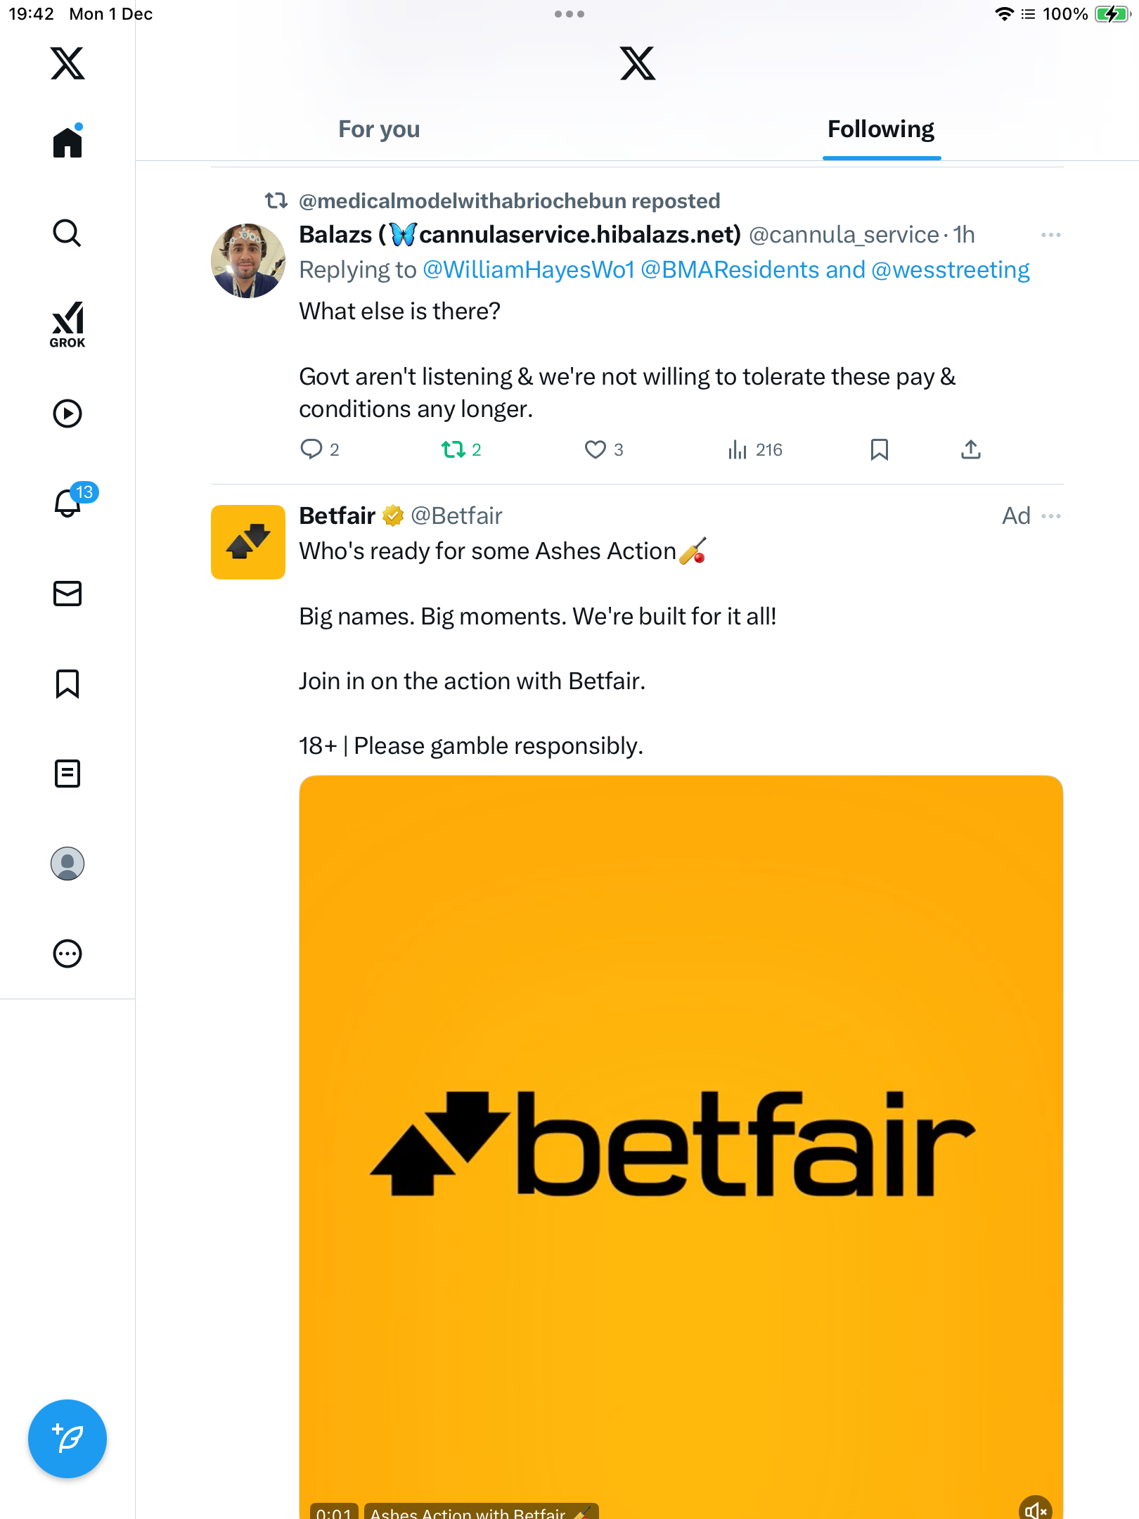Viewport: 1139px width, 1519px height.
Task: Undo repost on Balazs post
Action: click(453, 449)
